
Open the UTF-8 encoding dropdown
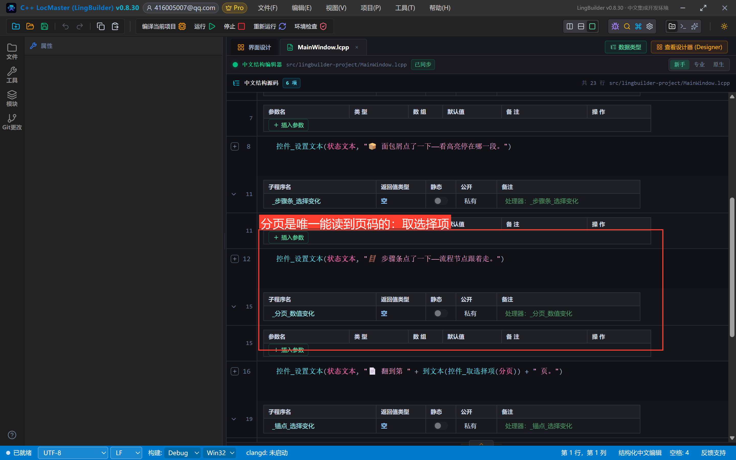(73, 453)
